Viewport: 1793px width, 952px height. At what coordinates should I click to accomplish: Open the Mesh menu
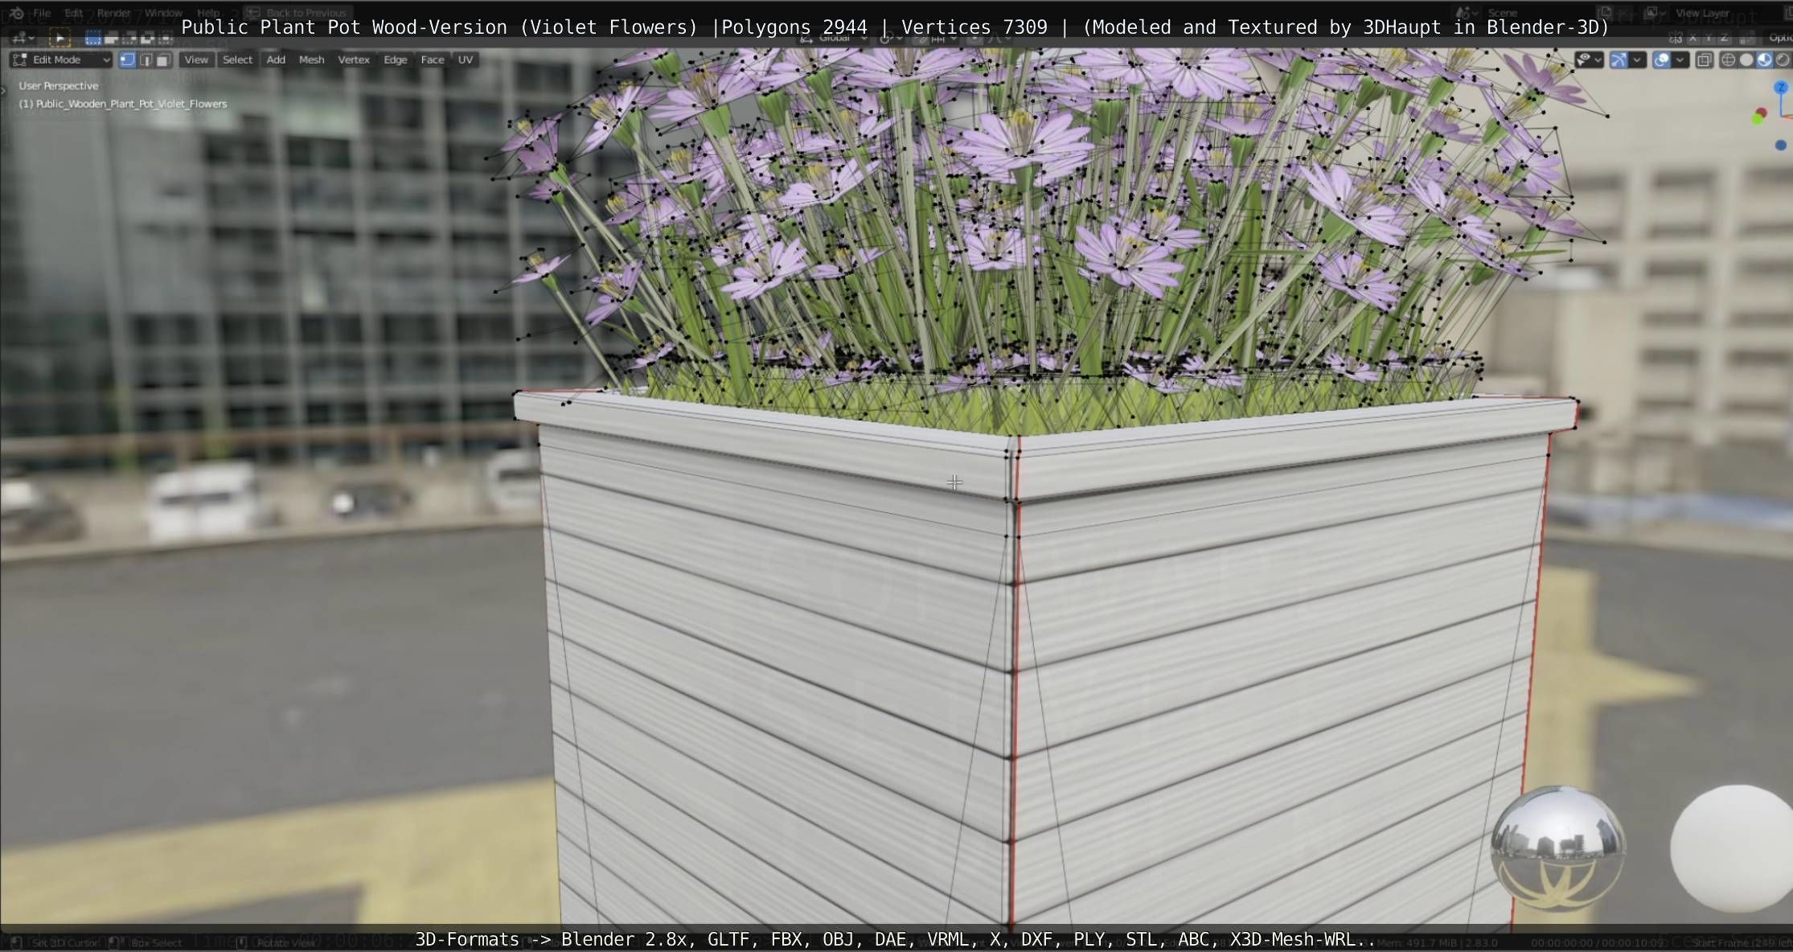(x=311, y=59)
